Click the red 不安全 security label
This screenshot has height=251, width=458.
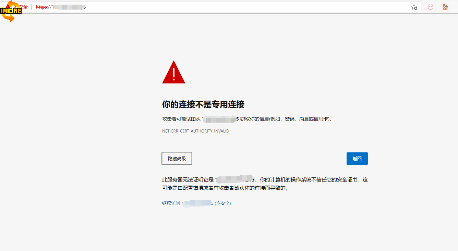23,7
